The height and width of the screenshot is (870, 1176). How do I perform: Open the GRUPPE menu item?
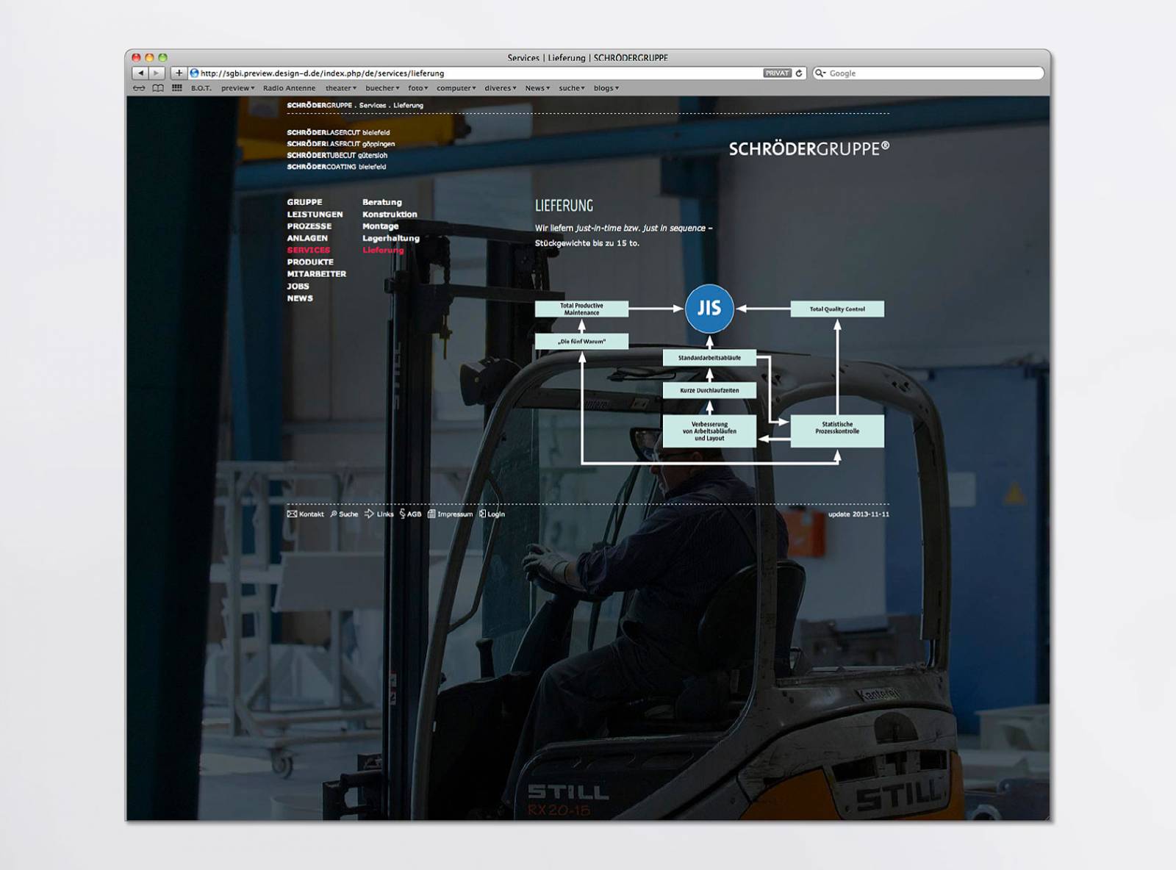(304, 202)
